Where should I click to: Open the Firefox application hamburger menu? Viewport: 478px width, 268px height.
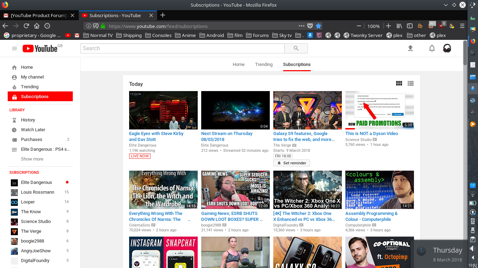click(462, 26)
